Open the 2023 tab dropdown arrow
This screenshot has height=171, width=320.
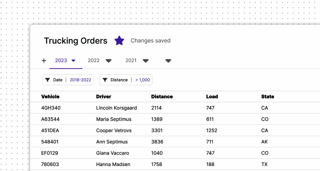(73, 61)
